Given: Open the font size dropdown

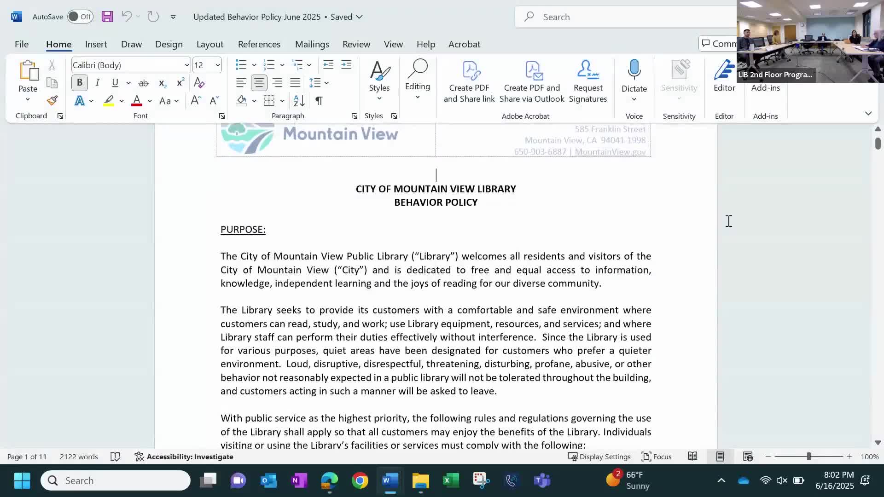Looking at the screenshot, I should tap(218, 65).
